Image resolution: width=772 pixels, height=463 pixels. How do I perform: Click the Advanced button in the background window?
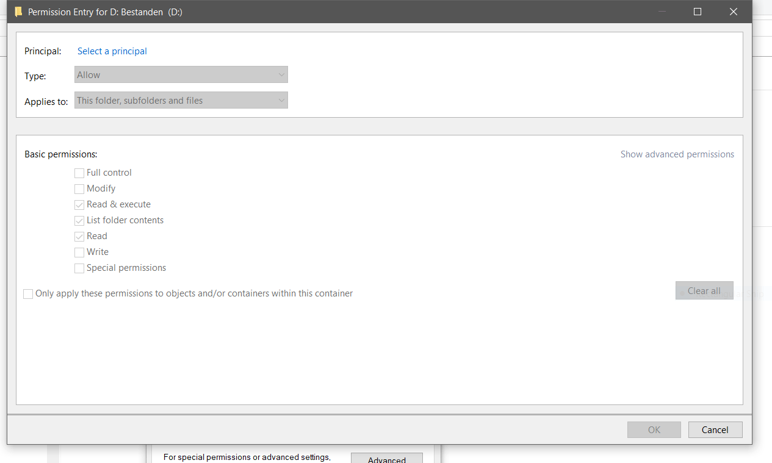(386, 459)
